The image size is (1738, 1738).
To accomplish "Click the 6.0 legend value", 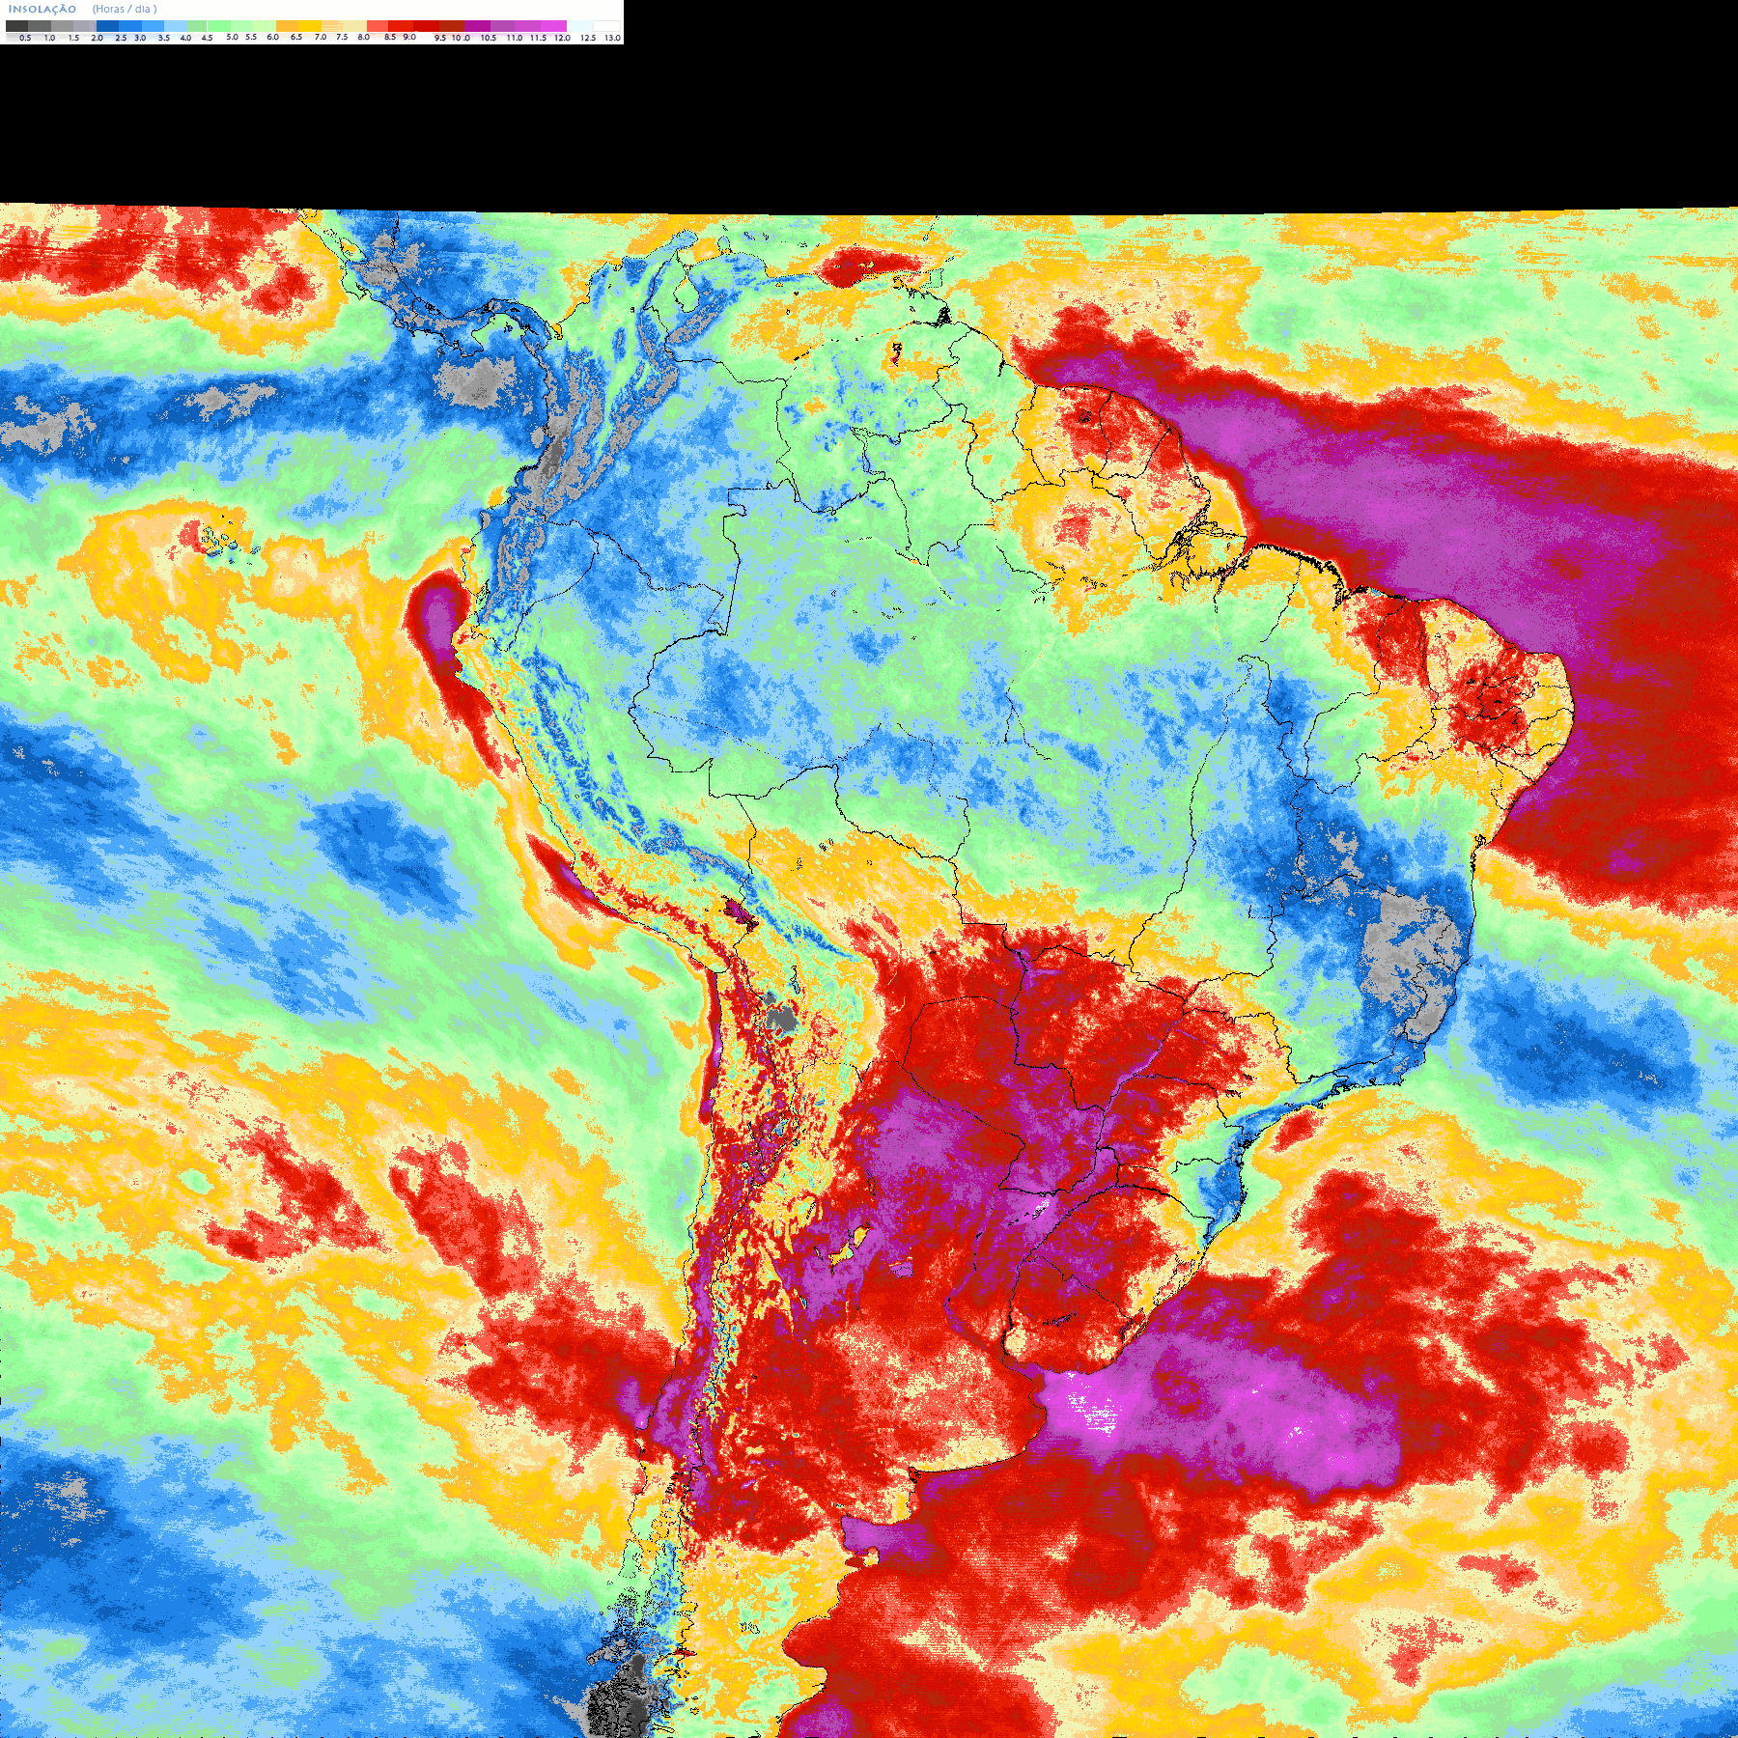I will pos(272,37).
